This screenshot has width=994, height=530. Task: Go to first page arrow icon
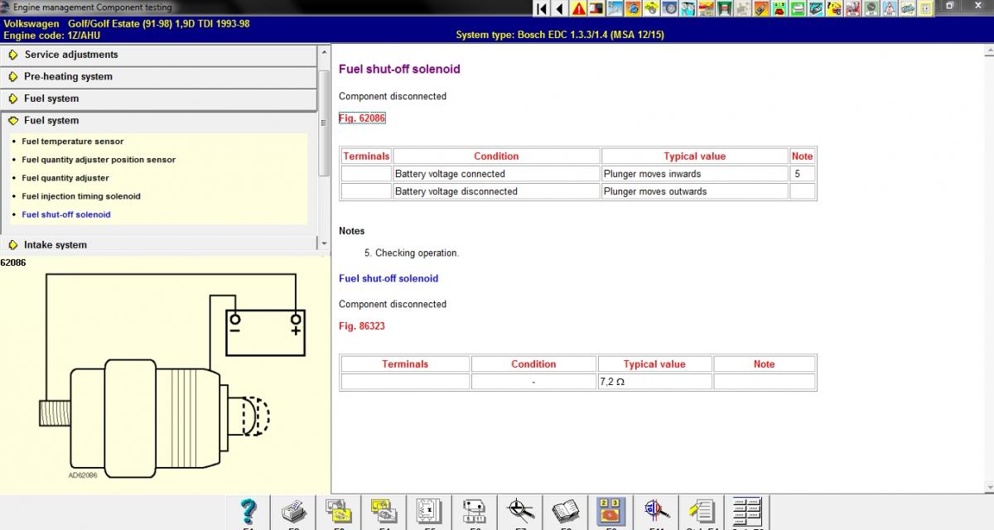point(542,9)
